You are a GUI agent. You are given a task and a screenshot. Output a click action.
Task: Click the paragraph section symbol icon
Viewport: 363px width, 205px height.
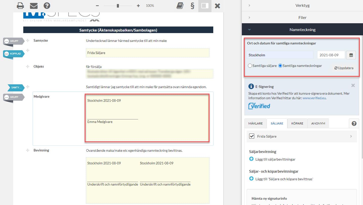192,6
